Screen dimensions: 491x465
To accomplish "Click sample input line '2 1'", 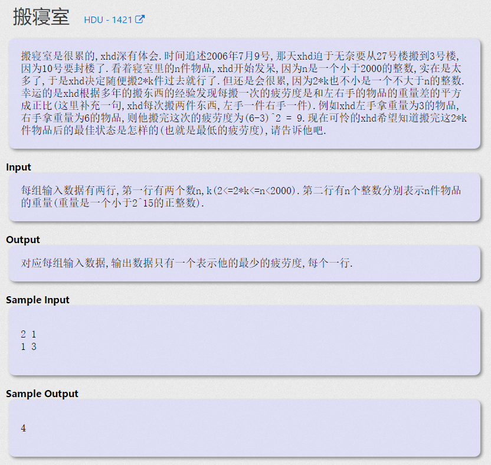I will [28, 334].
